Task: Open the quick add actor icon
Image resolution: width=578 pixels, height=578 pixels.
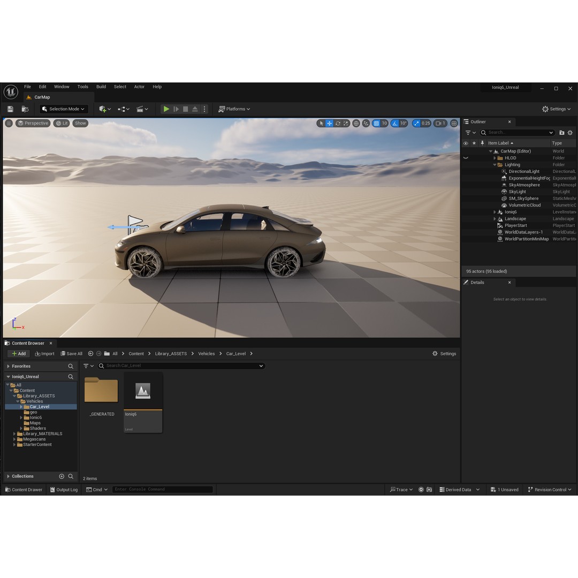Action: [x=105, y=109]
